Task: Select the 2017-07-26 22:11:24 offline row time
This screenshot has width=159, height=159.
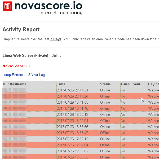Action: [72, 96]
